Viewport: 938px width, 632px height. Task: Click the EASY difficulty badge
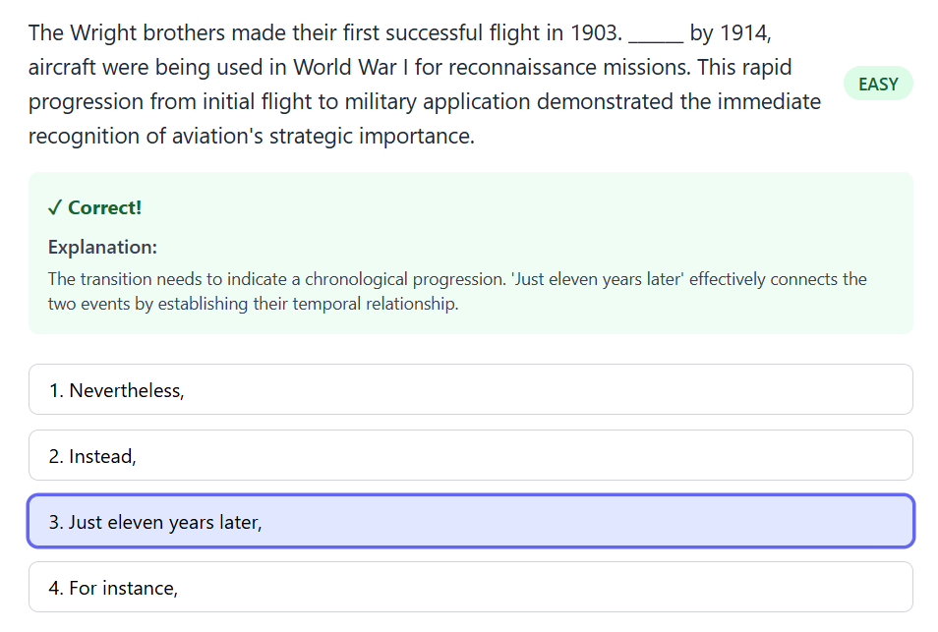878,84
